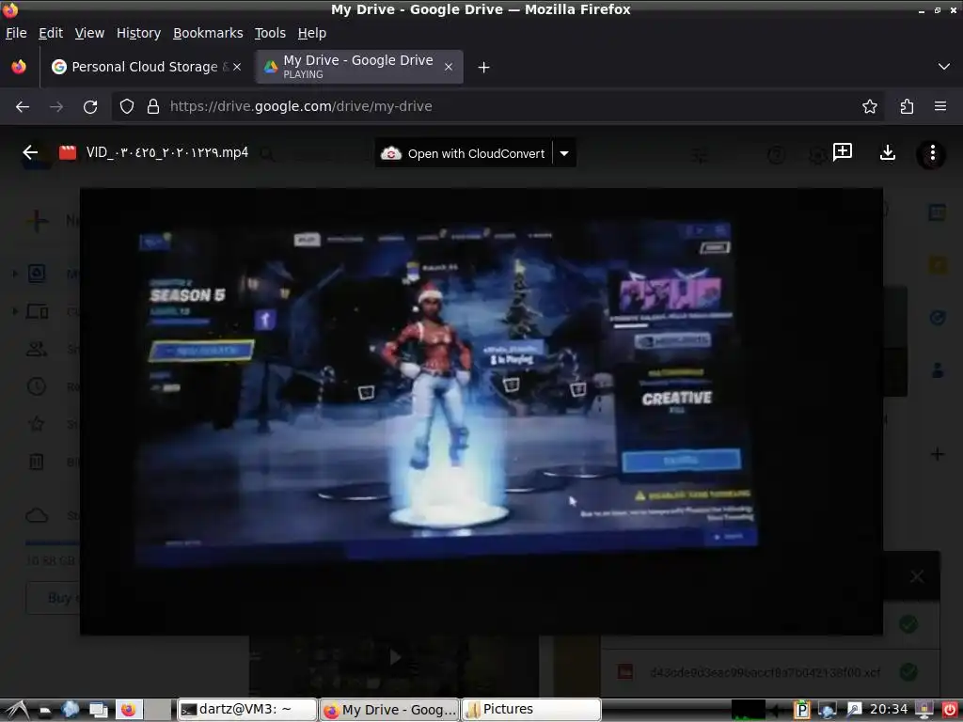Screen dimensions: 963x722
Task: Open the Firefox View icon
Action: click(x=19, y=67)
